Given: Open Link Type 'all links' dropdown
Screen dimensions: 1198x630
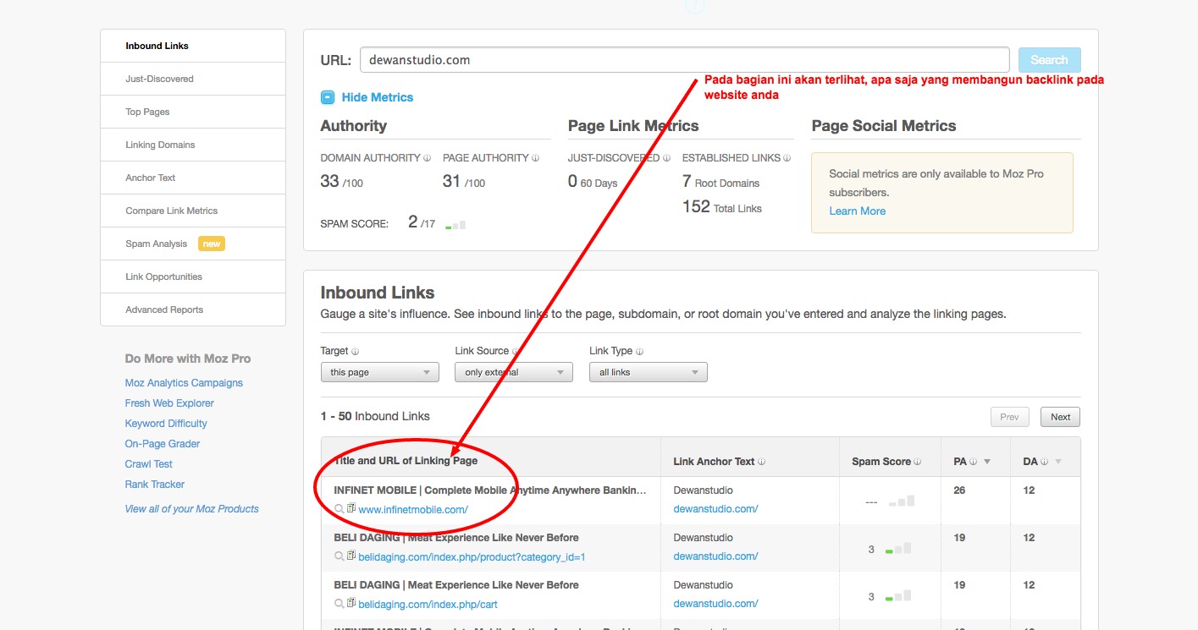Looking at the screenshot, I should 649,372.
